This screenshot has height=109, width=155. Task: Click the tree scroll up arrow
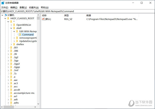(38, 15)
